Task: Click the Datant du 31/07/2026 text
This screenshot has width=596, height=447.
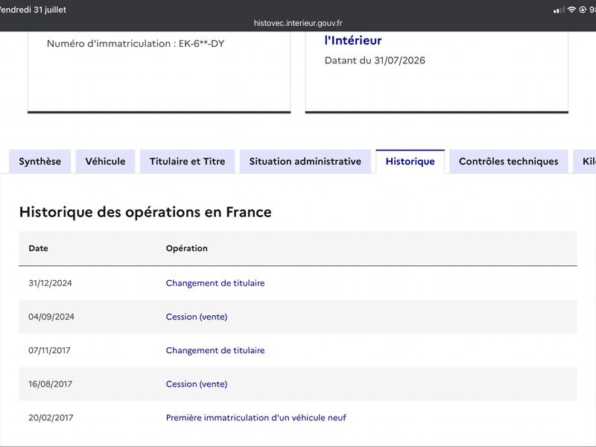Action: coord(375,60)
